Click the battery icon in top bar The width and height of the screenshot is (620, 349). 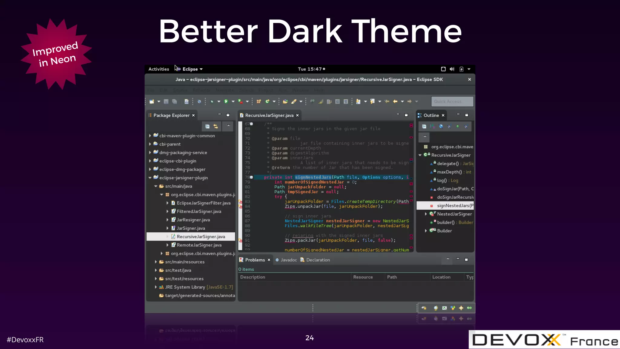(x=461, y=69)
